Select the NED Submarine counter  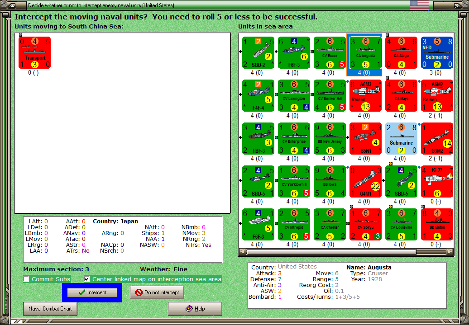click(x=437, y=52)
